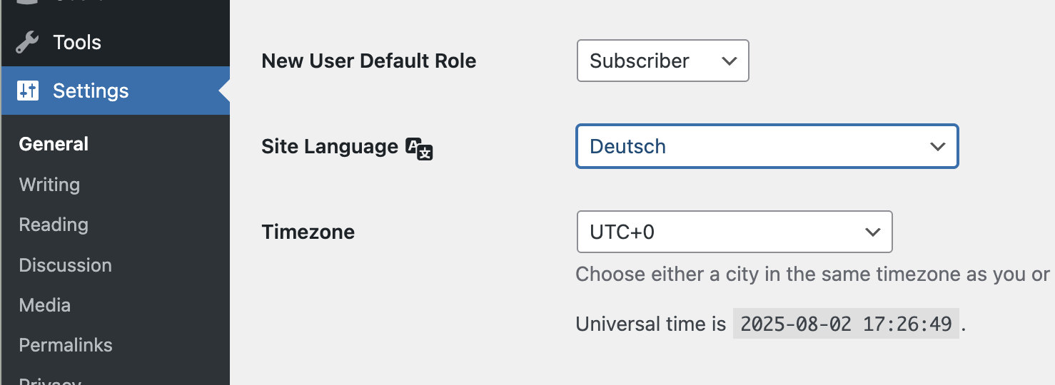Image resolution: width=1055 pixels, height=385 pixels.
Task: Click the Settings sliders icon
Action: coord(28,91)
